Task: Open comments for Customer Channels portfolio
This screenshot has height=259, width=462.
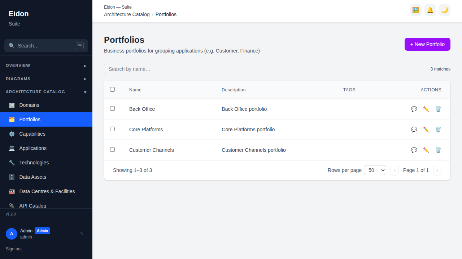Action: (414, 150)
